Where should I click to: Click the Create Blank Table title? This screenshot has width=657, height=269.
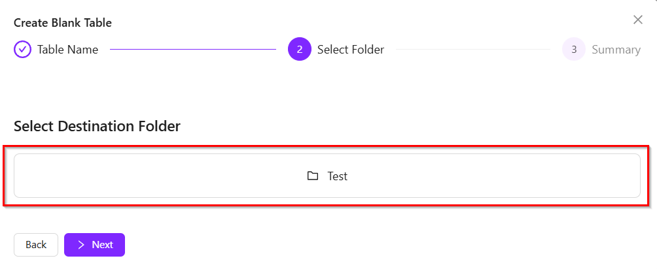63,23
